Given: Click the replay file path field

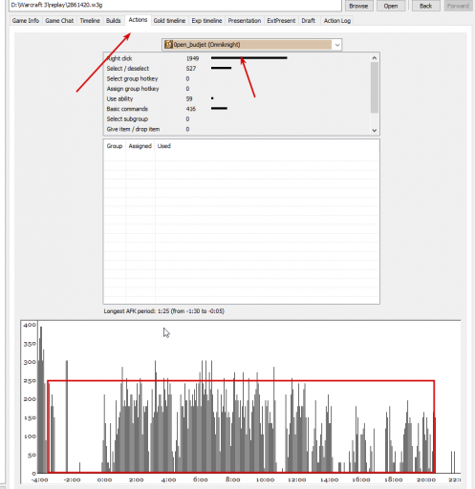Looking at the screenshot, I should click(175, 5).
